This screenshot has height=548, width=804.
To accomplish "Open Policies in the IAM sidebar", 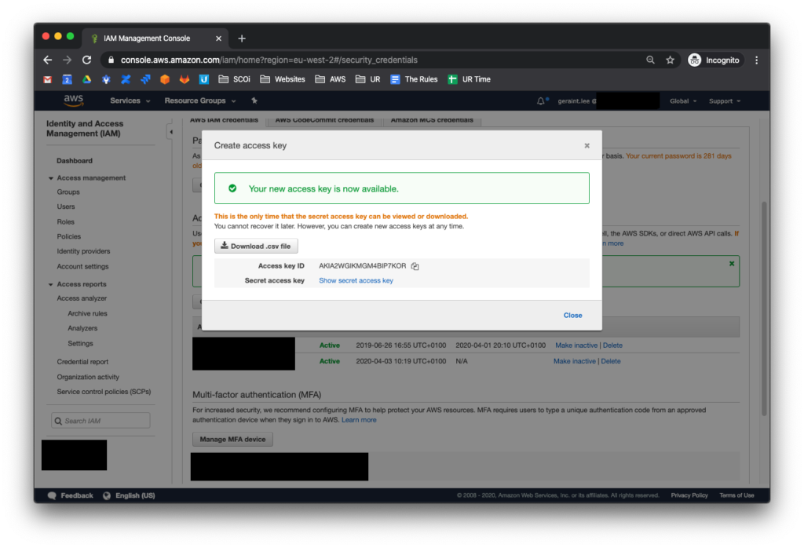I will 69,237.
